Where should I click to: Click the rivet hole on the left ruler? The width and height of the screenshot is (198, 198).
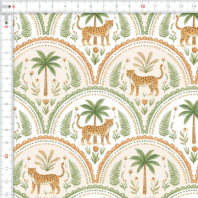(6, 23)
